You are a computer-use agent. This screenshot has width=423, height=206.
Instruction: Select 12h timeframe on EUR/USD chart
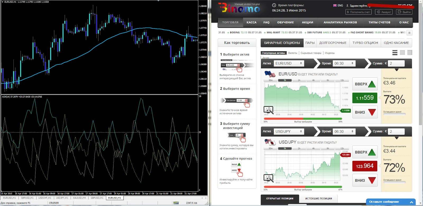click(x=342, y=80)
